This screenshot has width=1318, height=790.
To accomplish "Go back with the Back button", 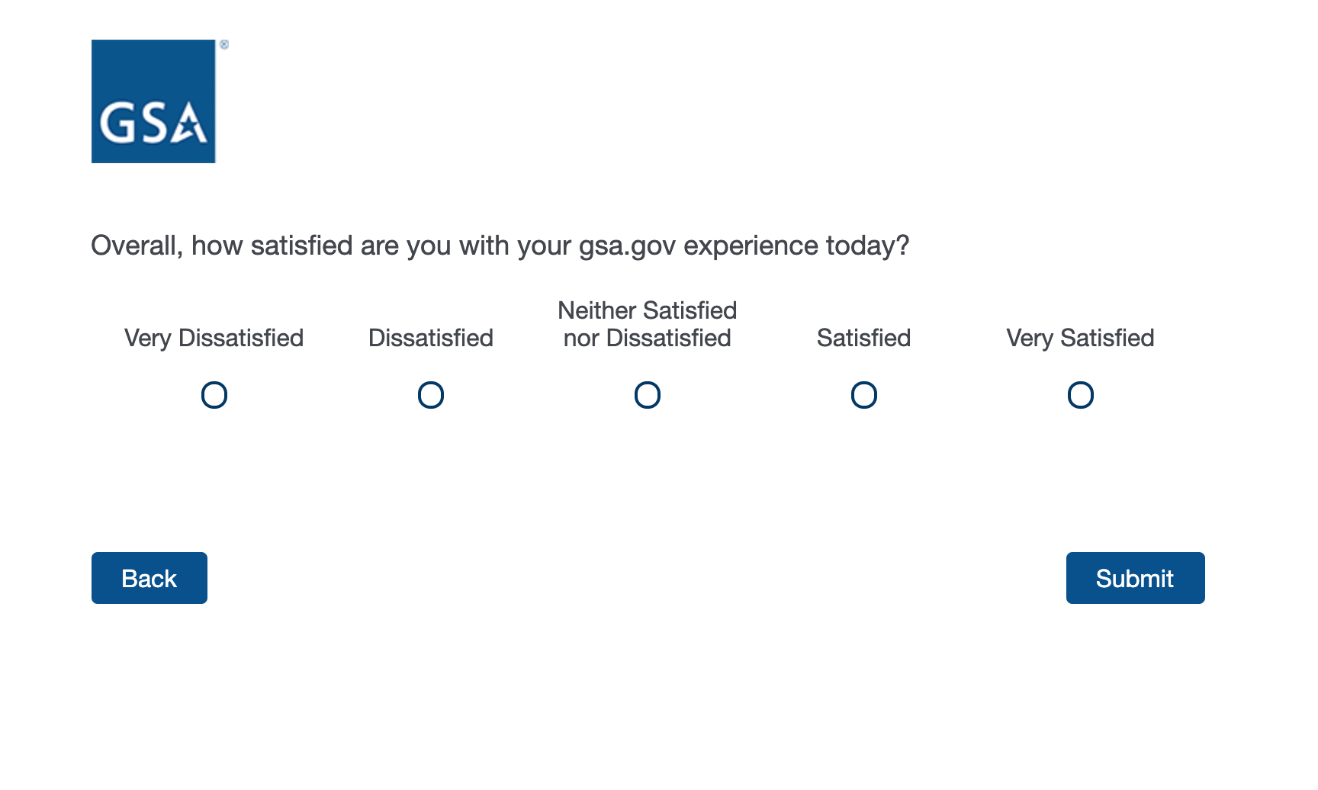I will click(x=149, y=578).
